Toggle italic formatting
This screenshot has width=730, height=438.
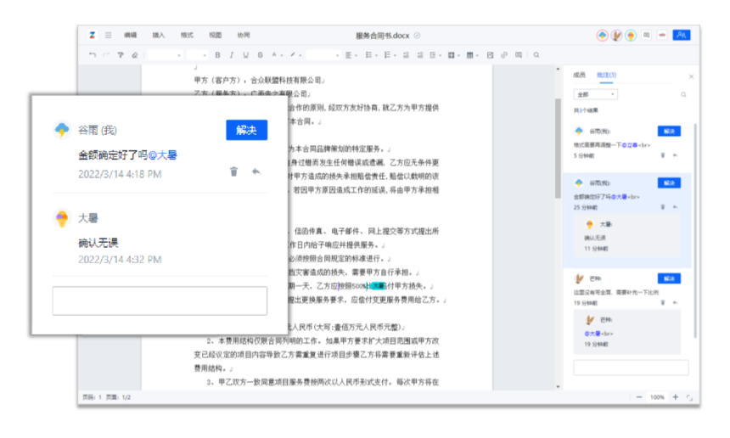[232, 55]
